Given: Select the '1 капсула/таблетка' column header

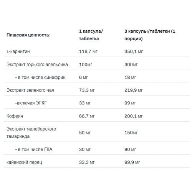Looking at the screenshot, I should click(91, 35).
